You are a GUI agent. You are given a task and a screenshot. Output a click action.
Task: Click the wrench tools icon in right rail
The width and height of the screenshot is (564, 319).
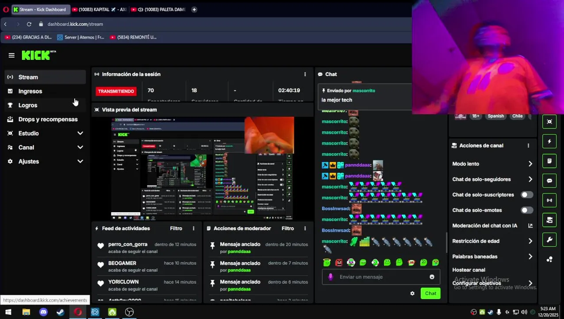(x=549, y=240)
